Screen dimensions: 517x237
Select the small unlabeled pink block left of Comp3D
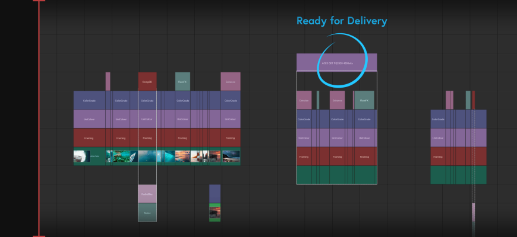pyautogui.click(x=108, y=82)
